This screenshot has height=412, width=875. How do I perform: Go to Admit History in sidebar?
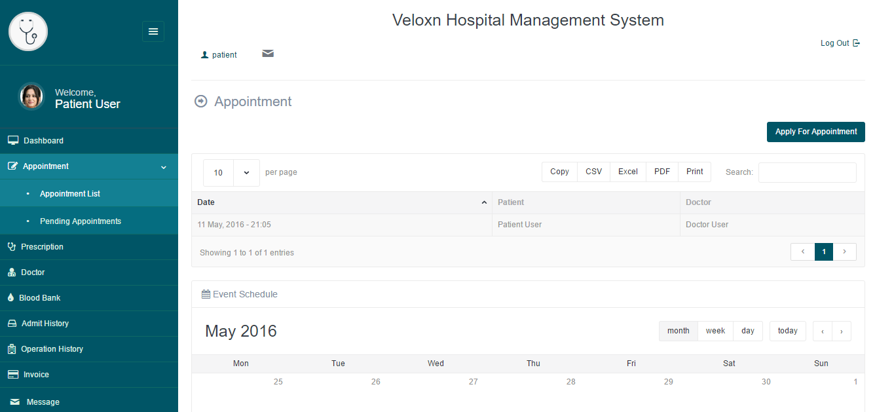pyautogui.click(x=45, y=324)
